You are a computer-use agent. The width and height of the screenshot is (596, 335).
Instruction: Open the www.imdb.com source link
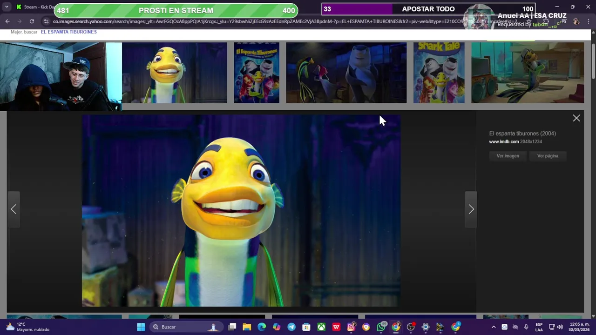click(x=504, y=141)
